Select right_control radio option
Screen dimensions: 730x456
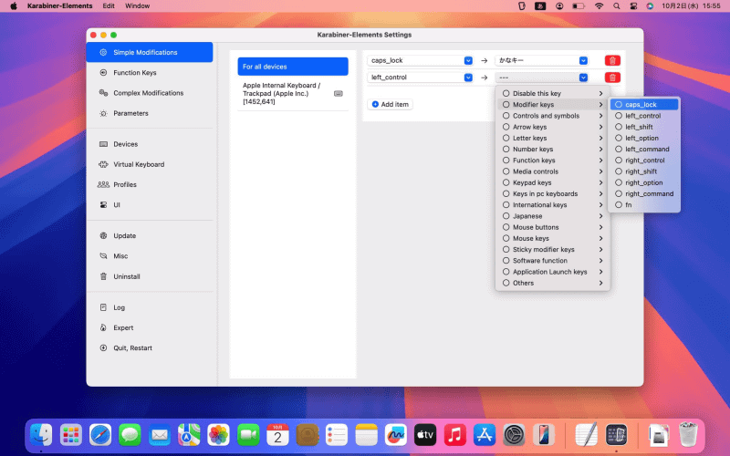coord(644,161)
